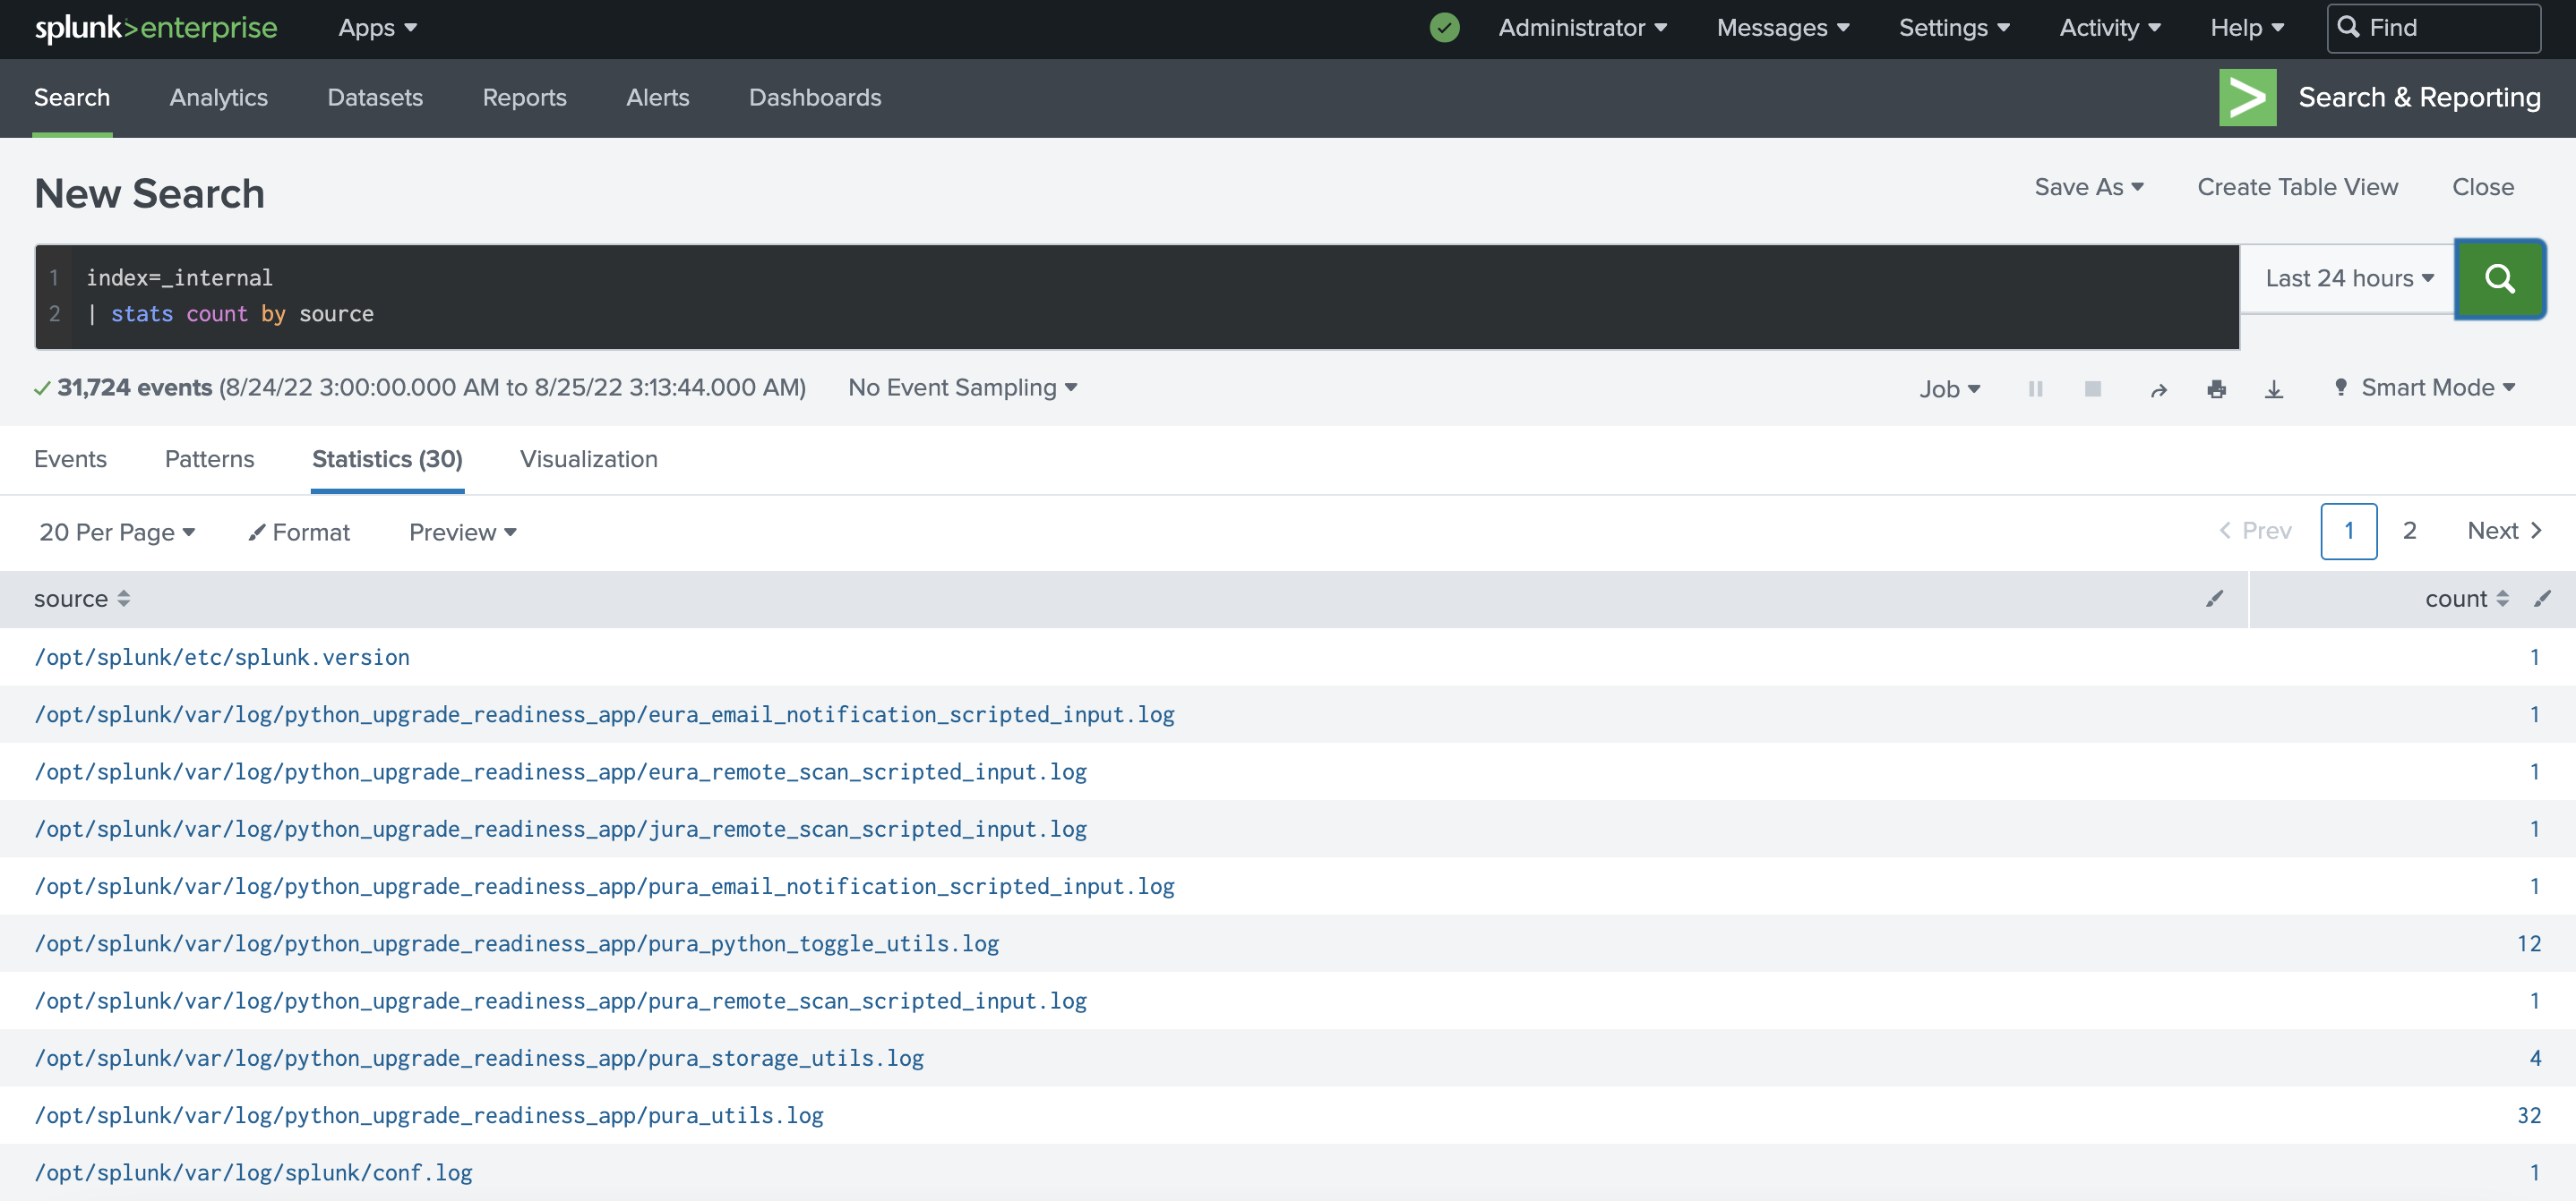Click the eura_email_notification_scripted_input.log source
The height and width of the screenshot is (1201, 2576).
[x=604, y=714]
